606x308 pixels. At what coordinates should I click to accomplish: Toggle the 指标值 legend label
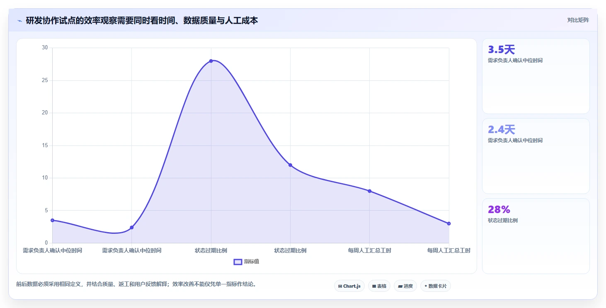click(x=252, y=262)
